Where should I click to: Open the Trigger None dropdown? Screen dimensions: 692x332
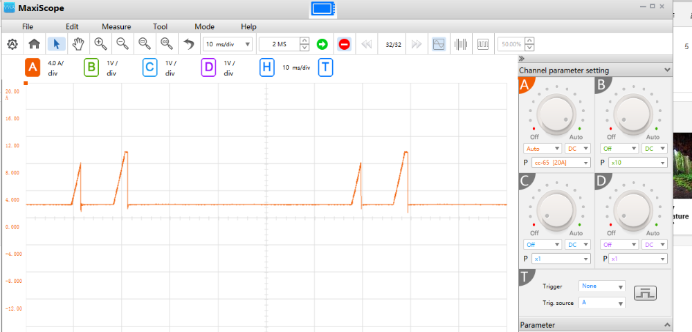coord(602,286)
